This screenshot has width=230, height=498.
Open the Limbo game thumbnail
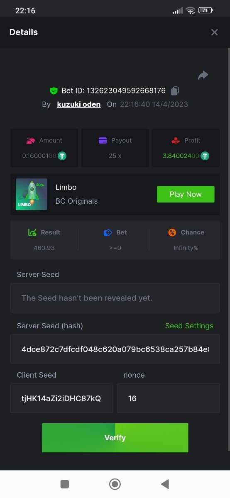[31, 194]
